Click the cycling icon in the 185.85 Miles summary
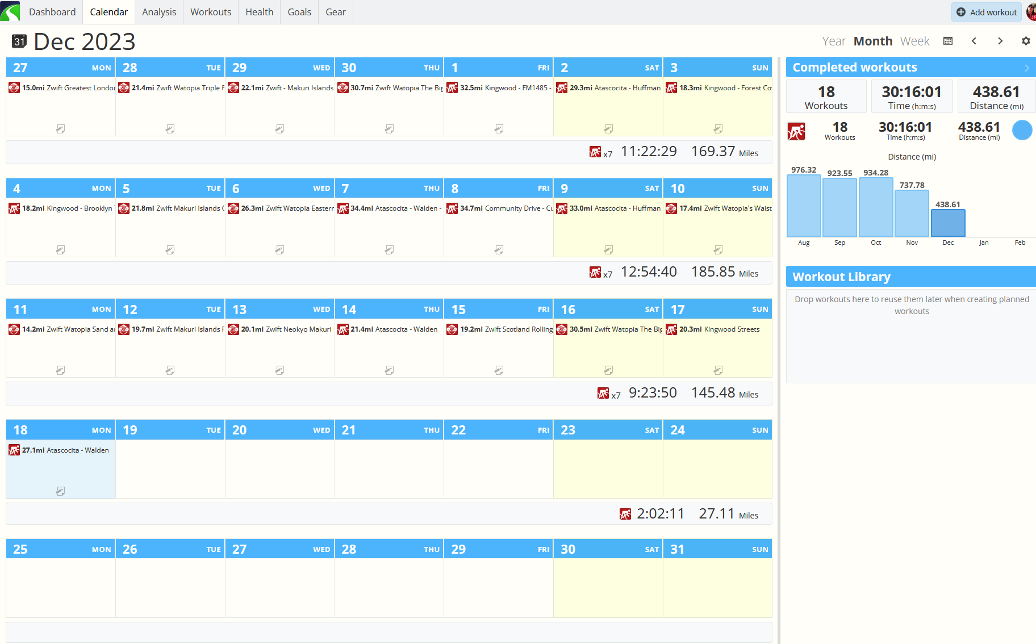This screenshot has height=644, width=1036. pos(595,272)
